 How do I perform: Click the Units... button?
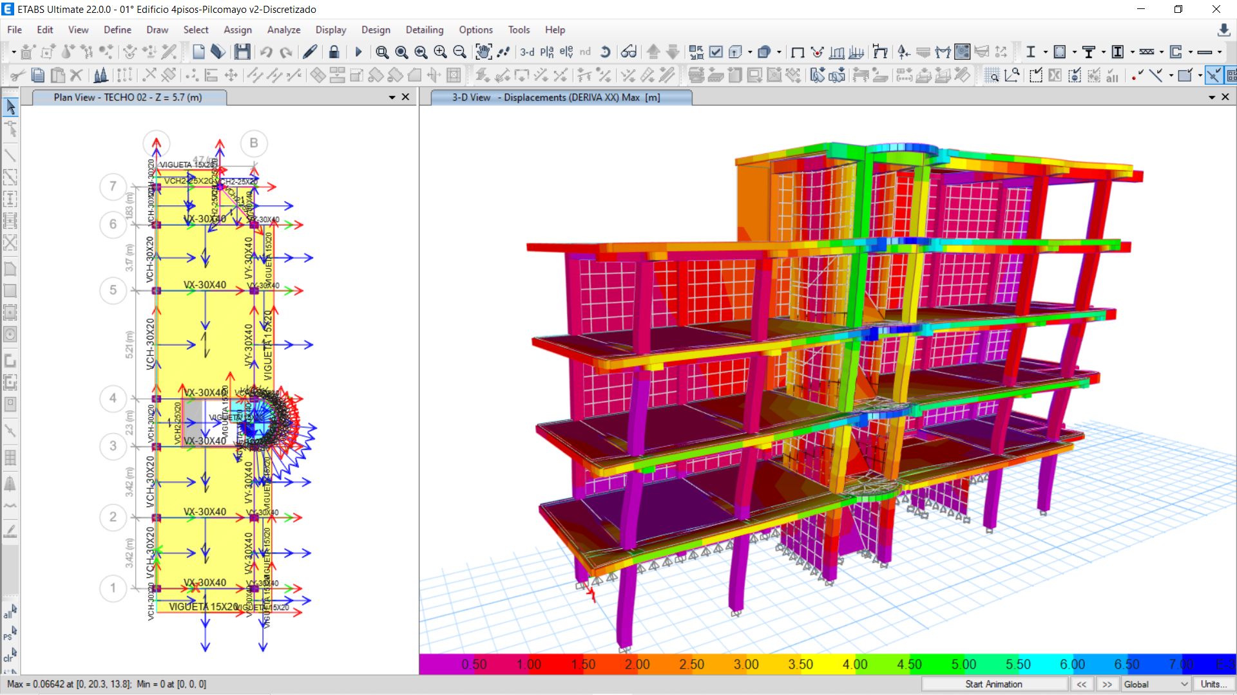[1214, 684]
